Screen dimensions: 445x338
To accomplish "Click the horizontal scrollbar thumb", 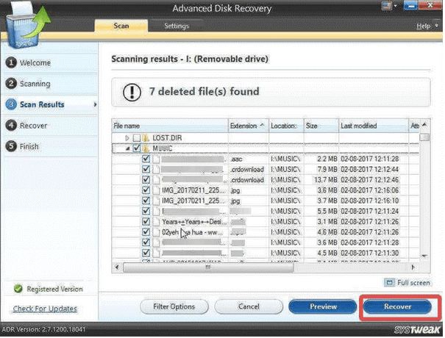I will [x=208, y=267].
